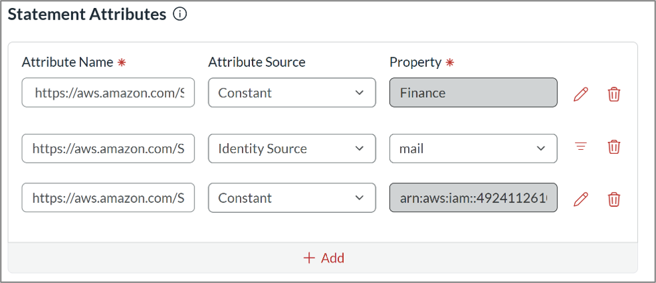Click the info icon beside Statement Attributes

tap(180, 15)
